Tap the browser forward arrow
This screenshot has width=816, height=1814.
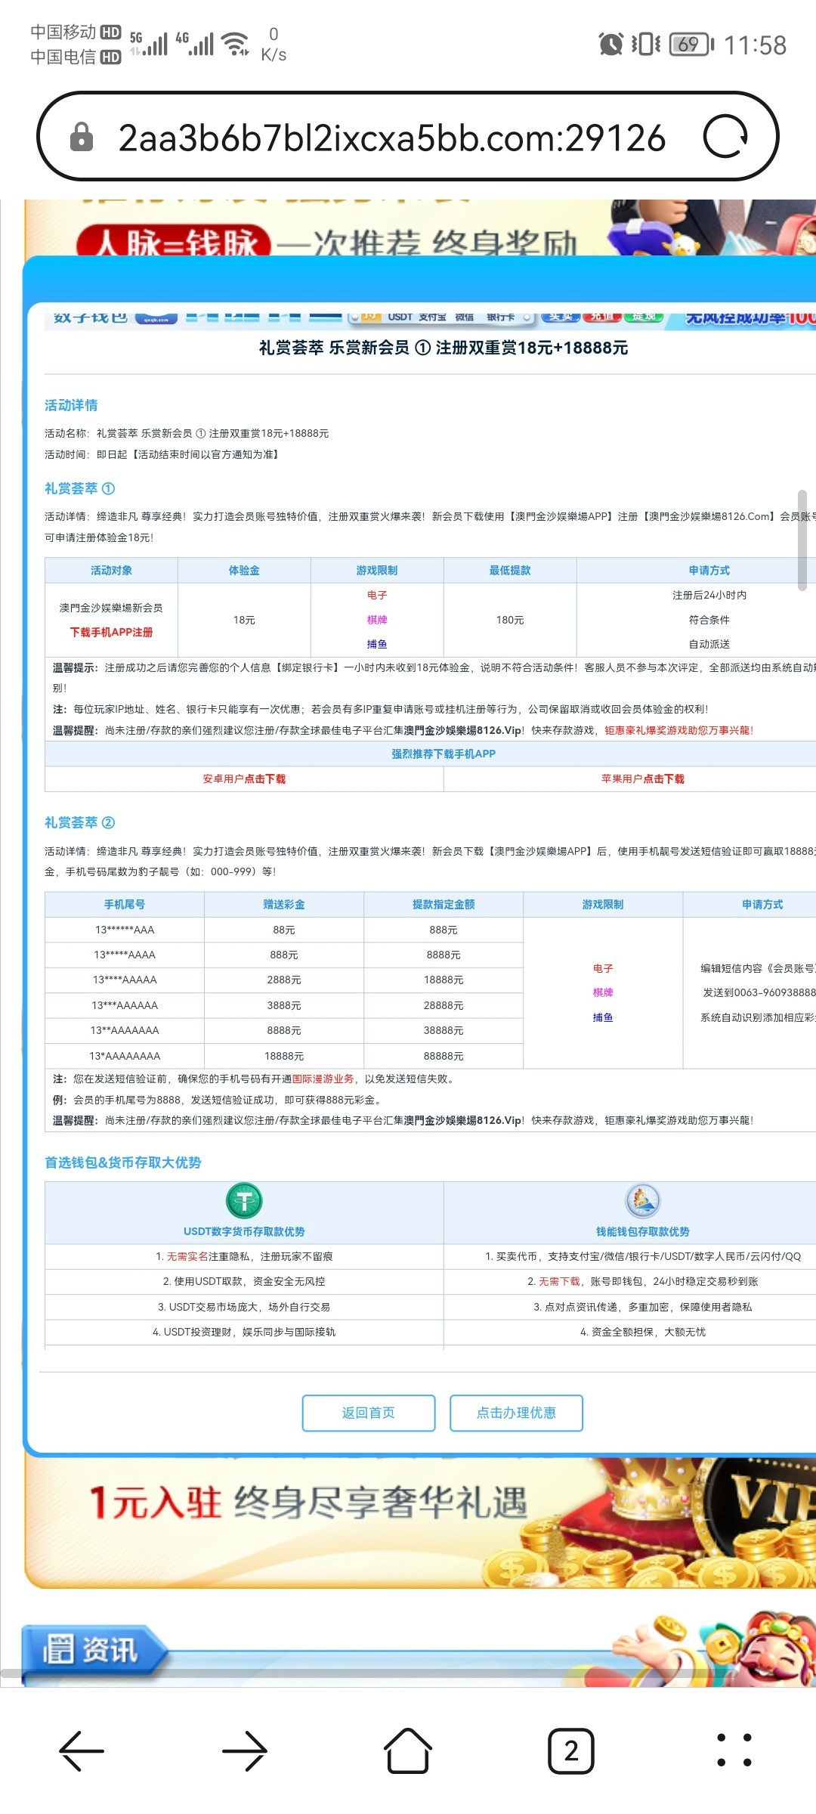245,1751
